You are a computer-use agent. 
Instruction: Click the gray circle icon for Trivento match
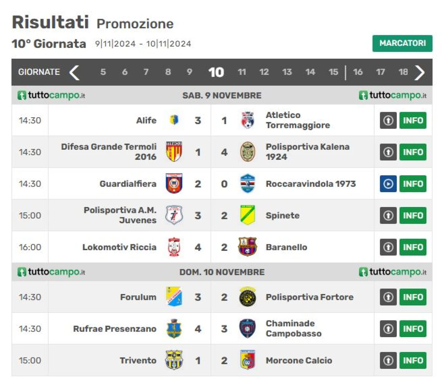388,360
